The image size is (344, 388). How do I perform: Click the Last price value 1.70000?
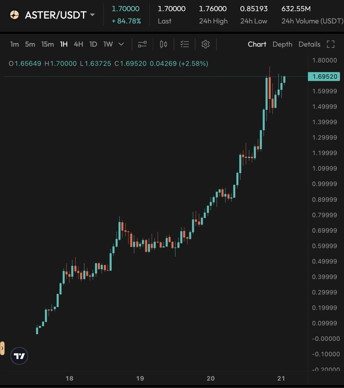[171, 9]
